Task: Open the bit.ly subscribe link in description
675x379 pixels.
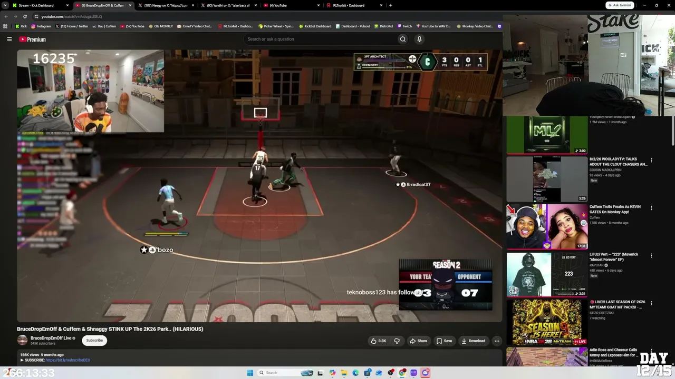Action: click(x=68, y=360)
